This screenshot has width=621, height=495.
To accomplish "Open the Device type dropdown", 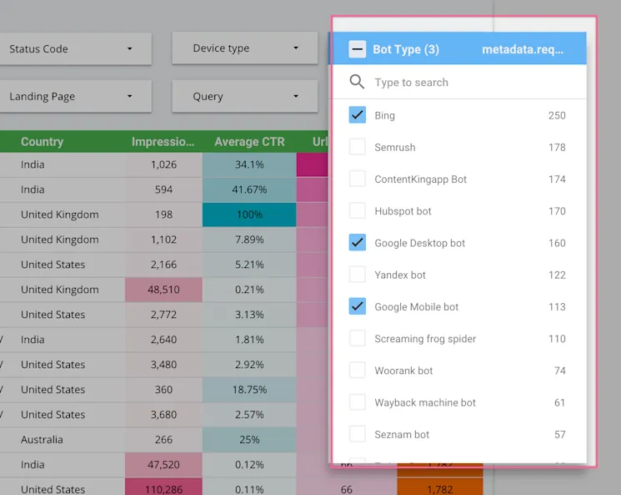I will (245, 48).
